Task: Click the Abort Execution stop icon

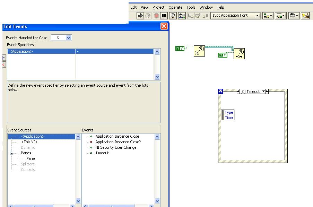Action: 157,16
